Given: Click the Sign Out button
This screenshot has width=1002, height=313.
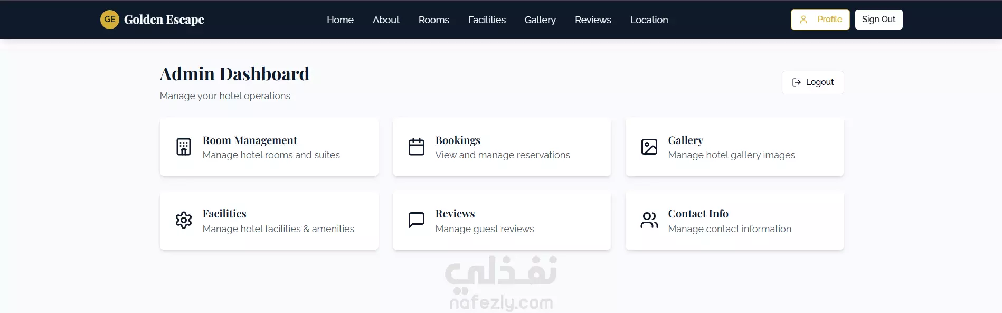Looking at the screenshot, I should pos(879,20).
